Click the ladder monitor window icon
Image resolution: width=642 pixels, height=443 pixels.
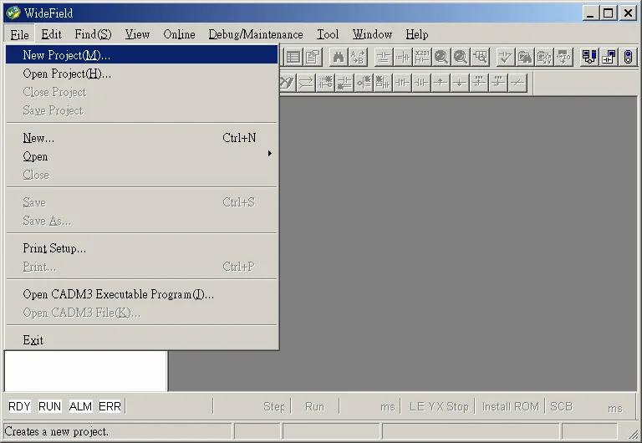click(x=609, y=58)
